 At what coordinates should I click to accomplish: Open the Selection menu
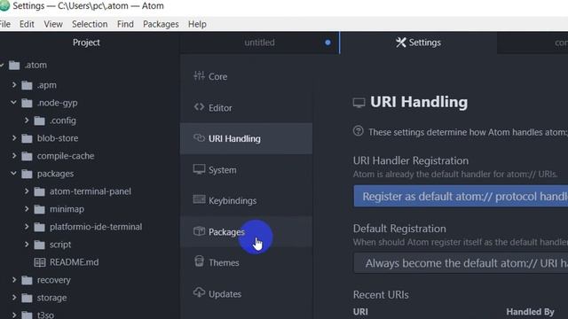point(90,24)
